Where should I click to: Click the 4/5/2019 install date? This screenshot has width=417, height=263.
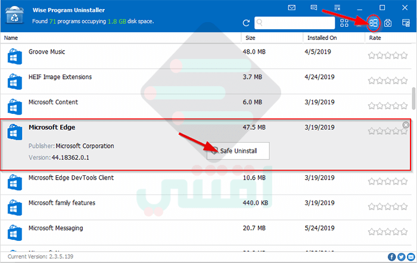click(318, 52)
